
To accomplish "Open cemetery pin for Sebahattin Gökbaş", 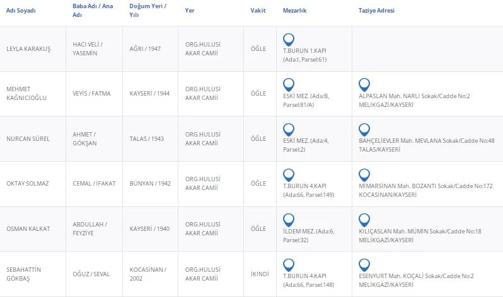I will (289, 265).
